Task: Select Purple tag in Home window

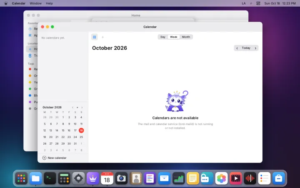Action: click(32, 102)
